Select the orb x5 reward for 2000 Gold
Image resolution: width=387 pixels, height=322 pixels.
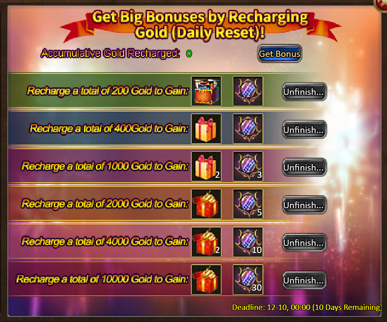(x=248, y=204)
